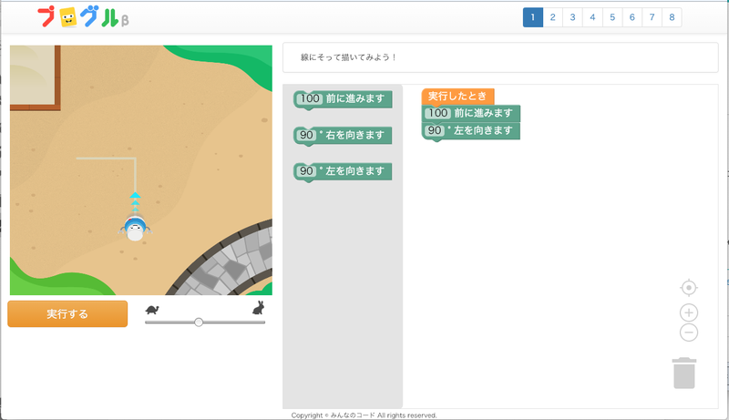The height and width of the screenshot is (420, 729).
Task: Click the robot character on the stage
Action: pyautogui.click(x=135, y=228)
